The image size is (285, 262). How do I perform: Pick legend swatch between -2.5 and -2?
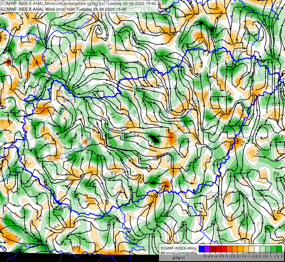[235, 249]
